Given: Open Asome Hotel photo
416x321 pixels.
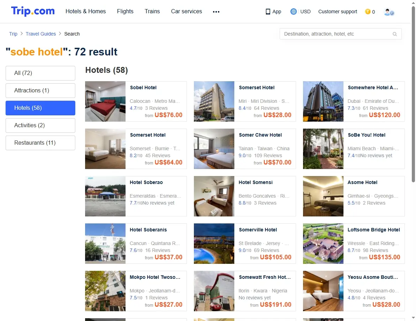Looking at the screenshot, I should [323, 197].
